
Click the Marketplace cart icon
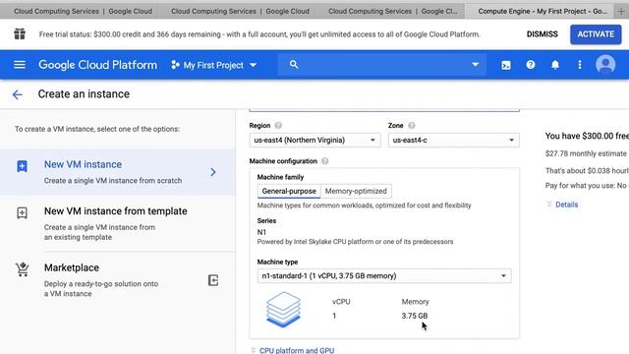[x=23, y=268]
